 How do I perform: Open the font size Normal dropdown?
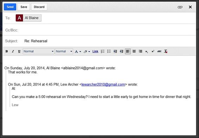tap(64, 51)
